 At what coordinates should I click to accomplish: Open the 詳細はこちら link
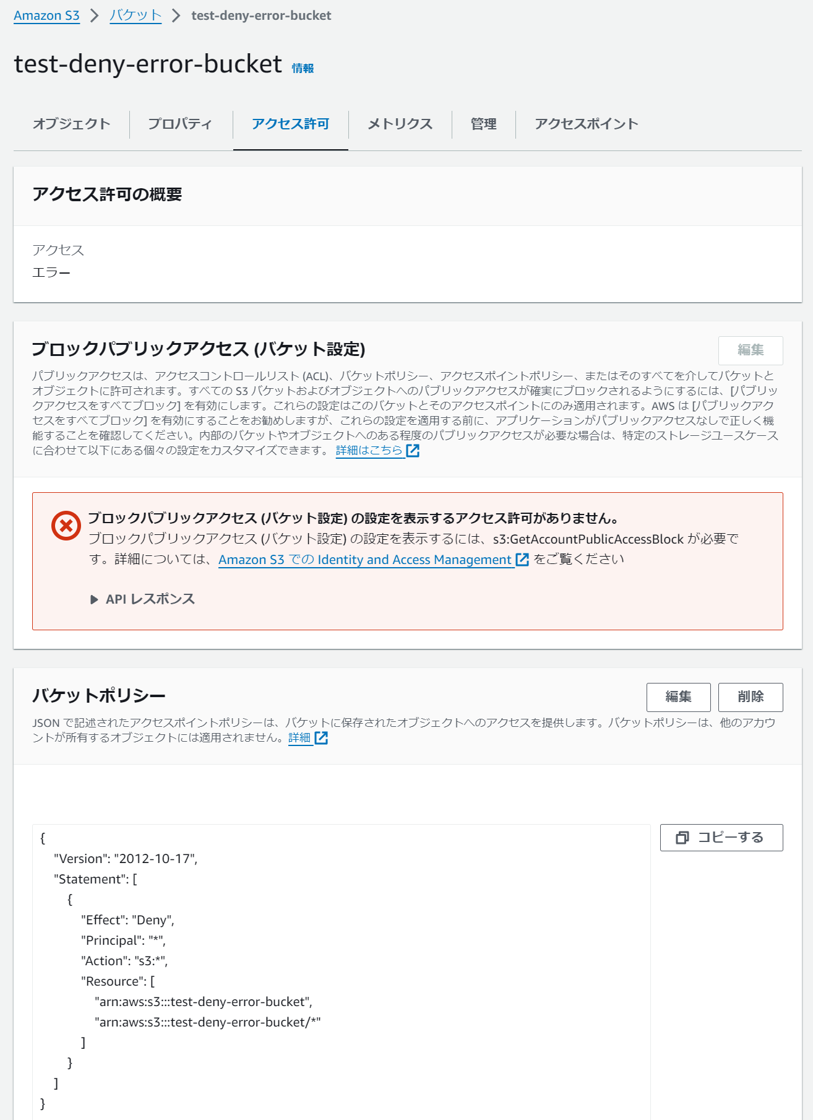click(369, 450)
